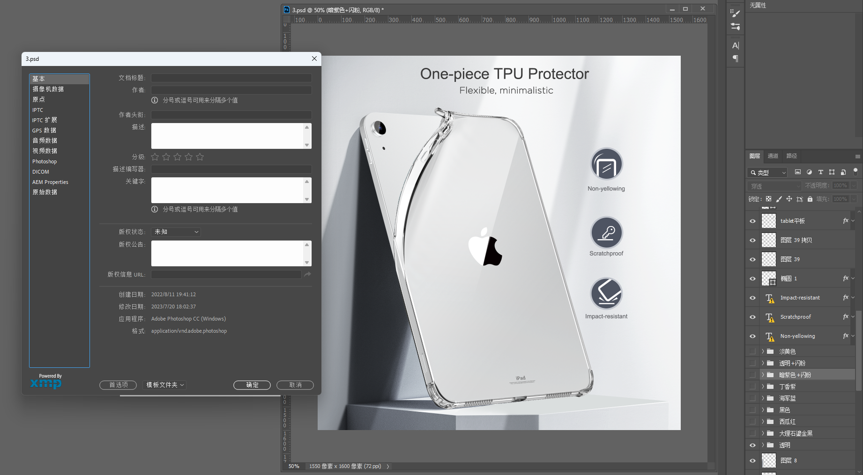Hide the tablet平板 layer
This screenshot has width=863, height=475.
point(752,221)
